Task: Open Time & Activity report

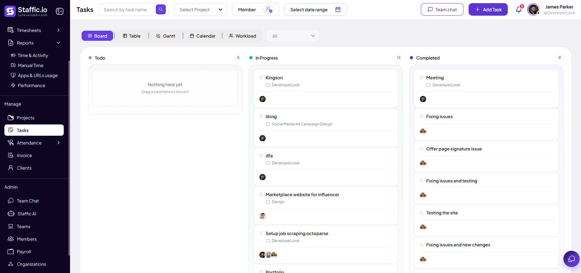Action: (33, 55)
